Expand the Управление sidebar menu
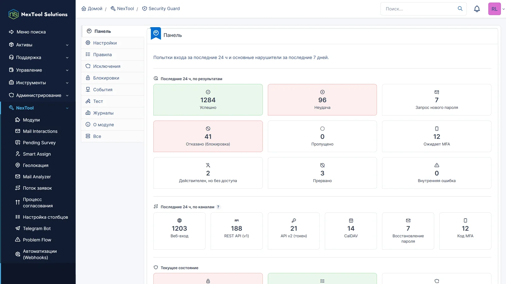This screenshot has width=506, height=284. coord(38,70)
